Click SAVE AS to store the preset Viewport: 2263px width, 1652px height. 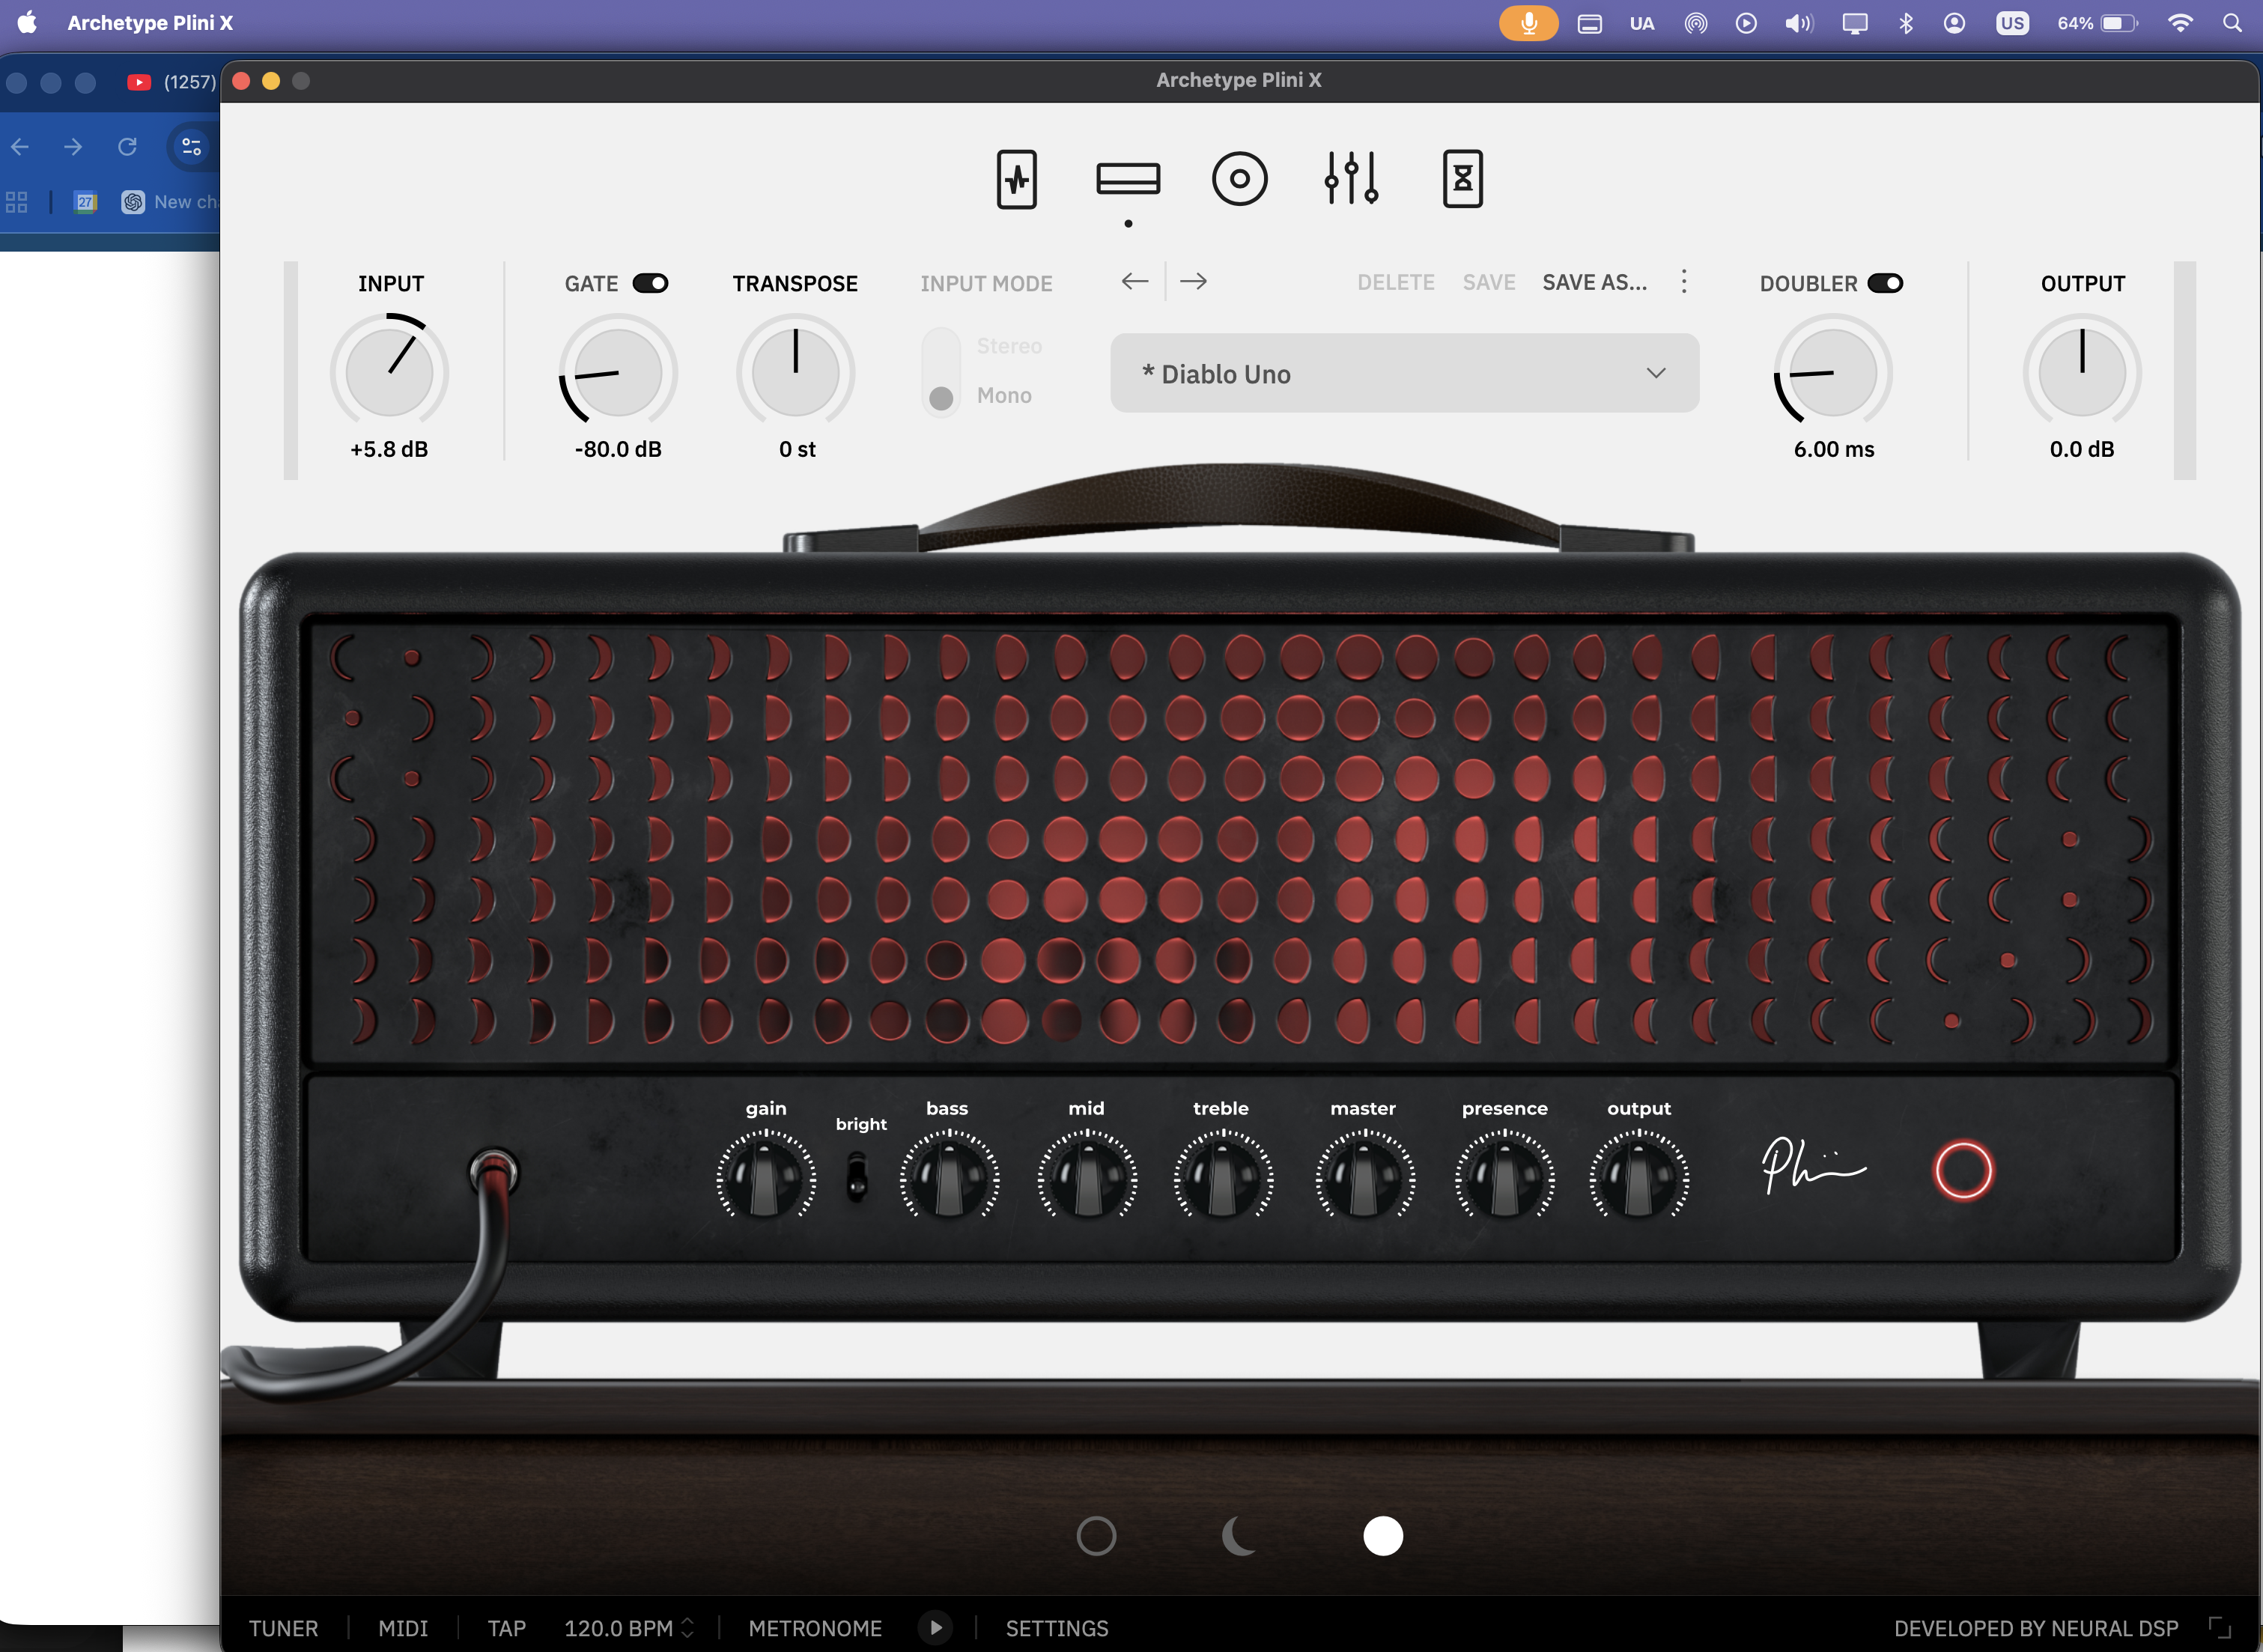pos(1594,282)
